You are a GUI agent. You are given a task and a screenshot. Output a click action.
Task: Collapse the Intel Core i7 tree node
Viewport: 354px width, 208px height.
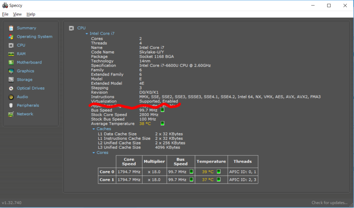[x=87, y=33]
